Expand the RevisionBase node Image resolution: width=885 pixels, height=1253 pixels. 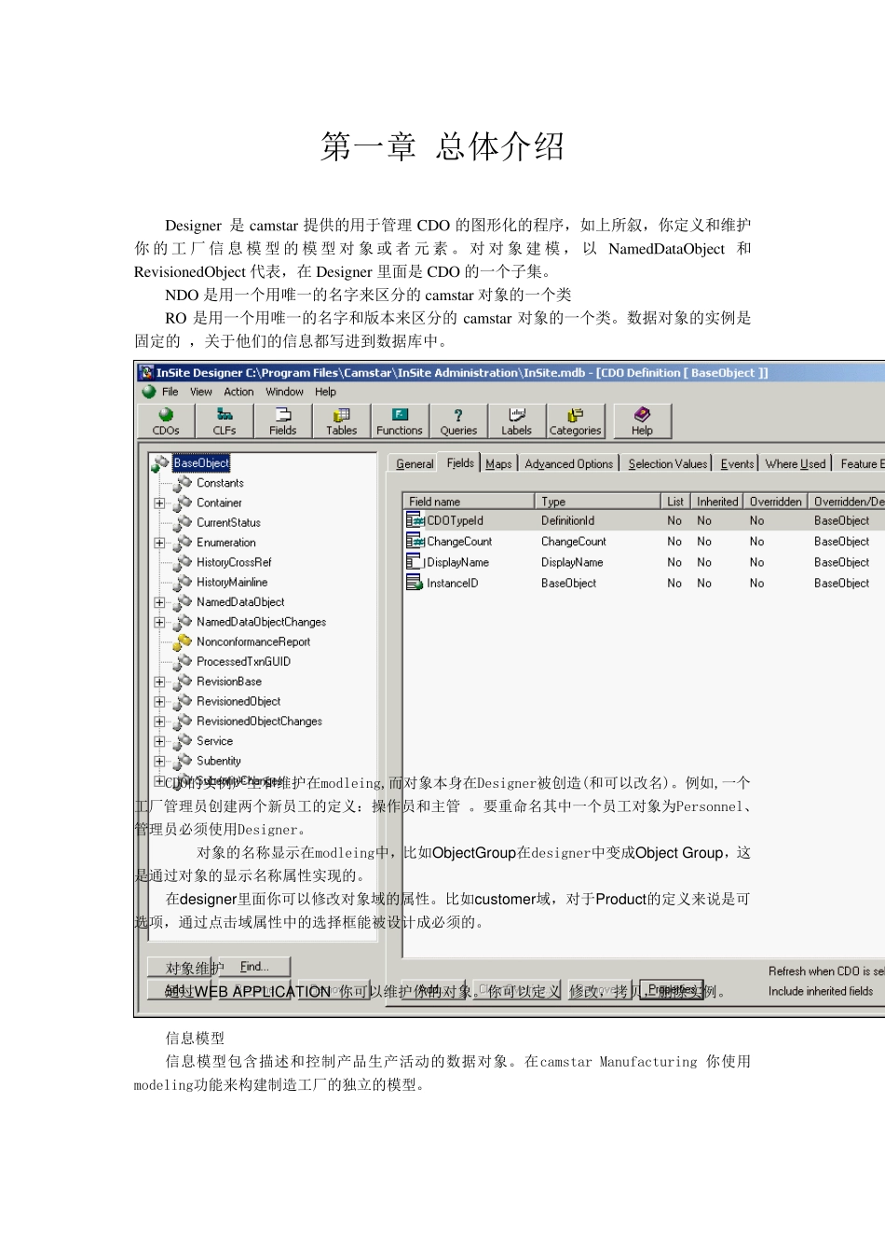(159, 682)
